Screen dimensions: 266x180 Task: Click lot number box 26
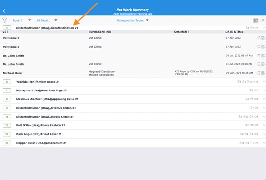tap(7, 125)
